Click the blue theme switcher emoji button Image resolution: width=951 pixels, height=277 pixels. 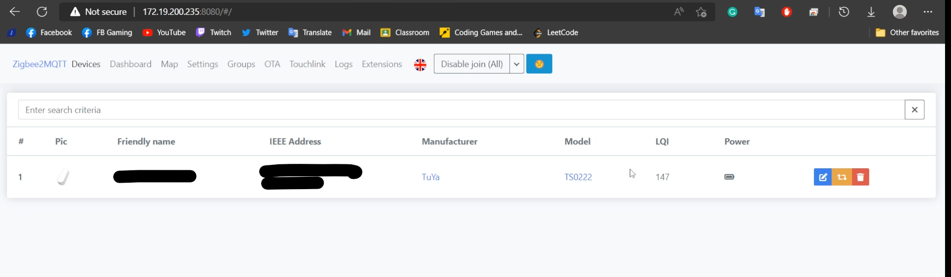coord(539,64)
